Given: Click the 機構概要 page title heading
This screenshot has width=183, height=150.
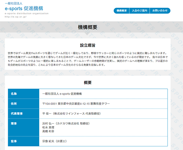Looking at the screenshot, I should [87, 27].
